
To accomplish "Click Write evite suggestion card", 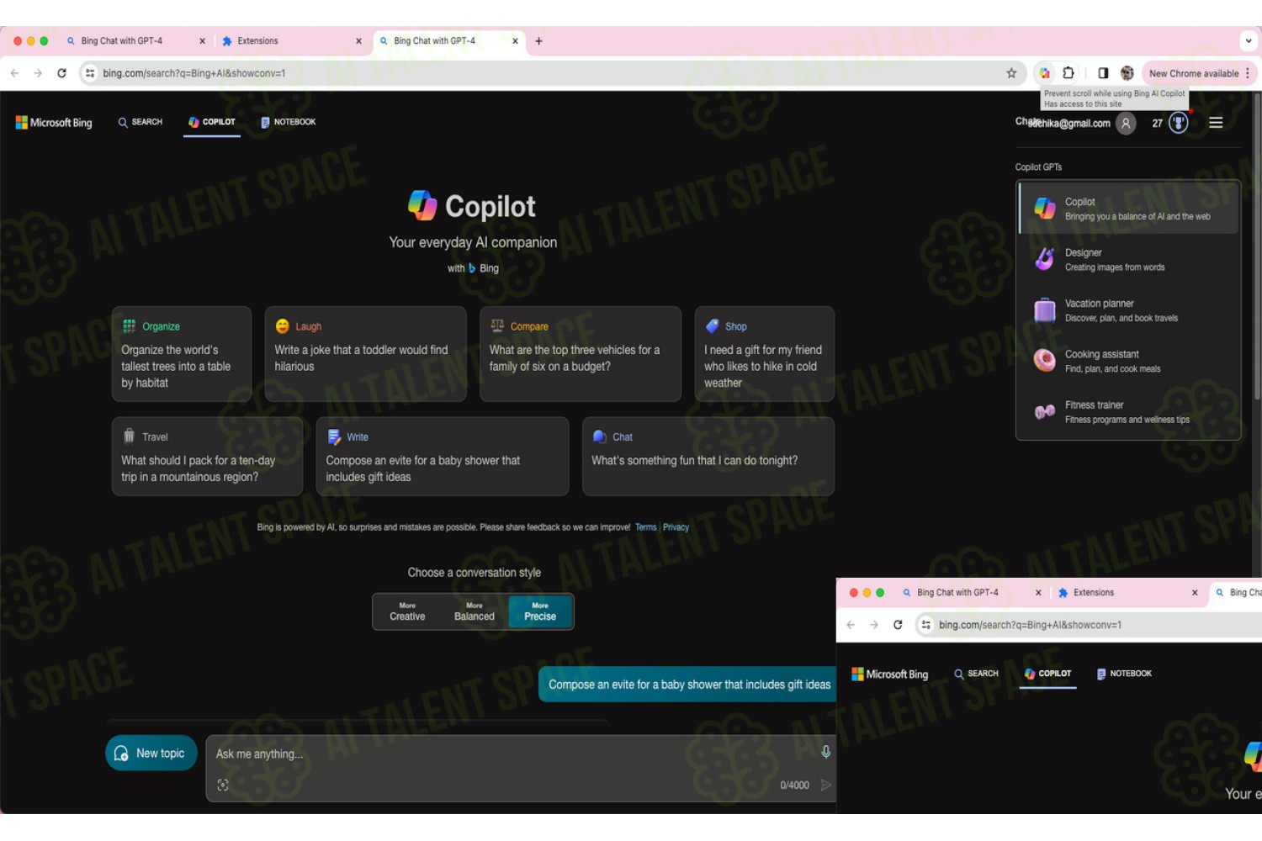I will pos(443,457).
